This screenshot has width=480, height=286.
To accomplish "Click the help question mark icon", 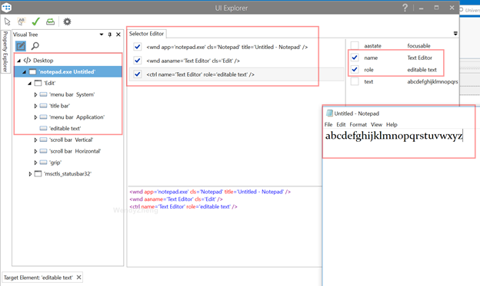I will click(405, 8).
